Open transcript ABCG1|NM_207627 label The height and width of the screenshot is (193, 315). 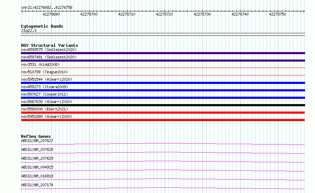coord(37,141)
